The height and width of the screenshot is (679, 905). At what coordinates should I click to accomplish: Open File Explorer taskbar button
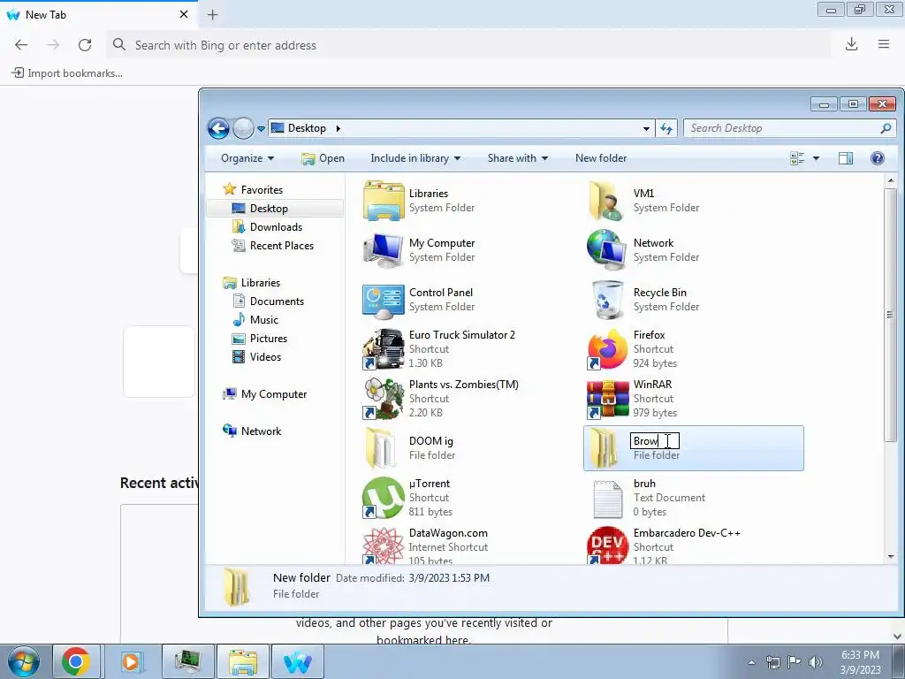coord(243,661)
